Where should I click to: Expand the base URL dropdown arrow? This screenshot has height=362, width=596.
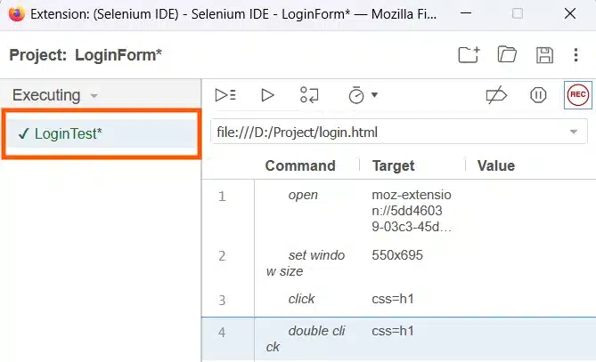[573, 132]
